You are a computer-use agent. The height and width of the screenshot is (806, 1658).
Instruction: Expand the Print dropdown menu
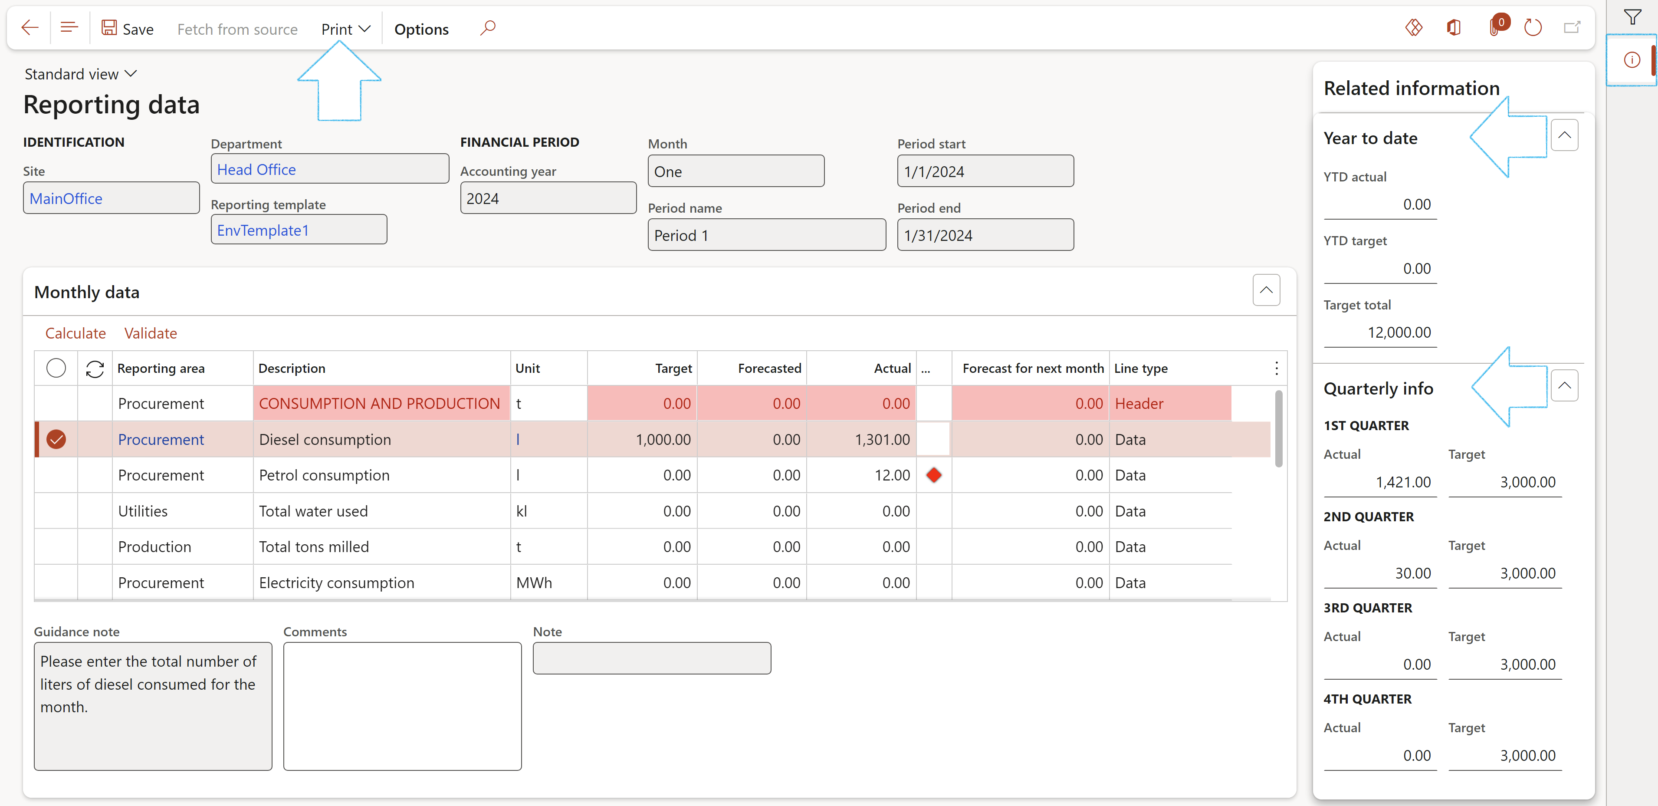click(346, 29)
